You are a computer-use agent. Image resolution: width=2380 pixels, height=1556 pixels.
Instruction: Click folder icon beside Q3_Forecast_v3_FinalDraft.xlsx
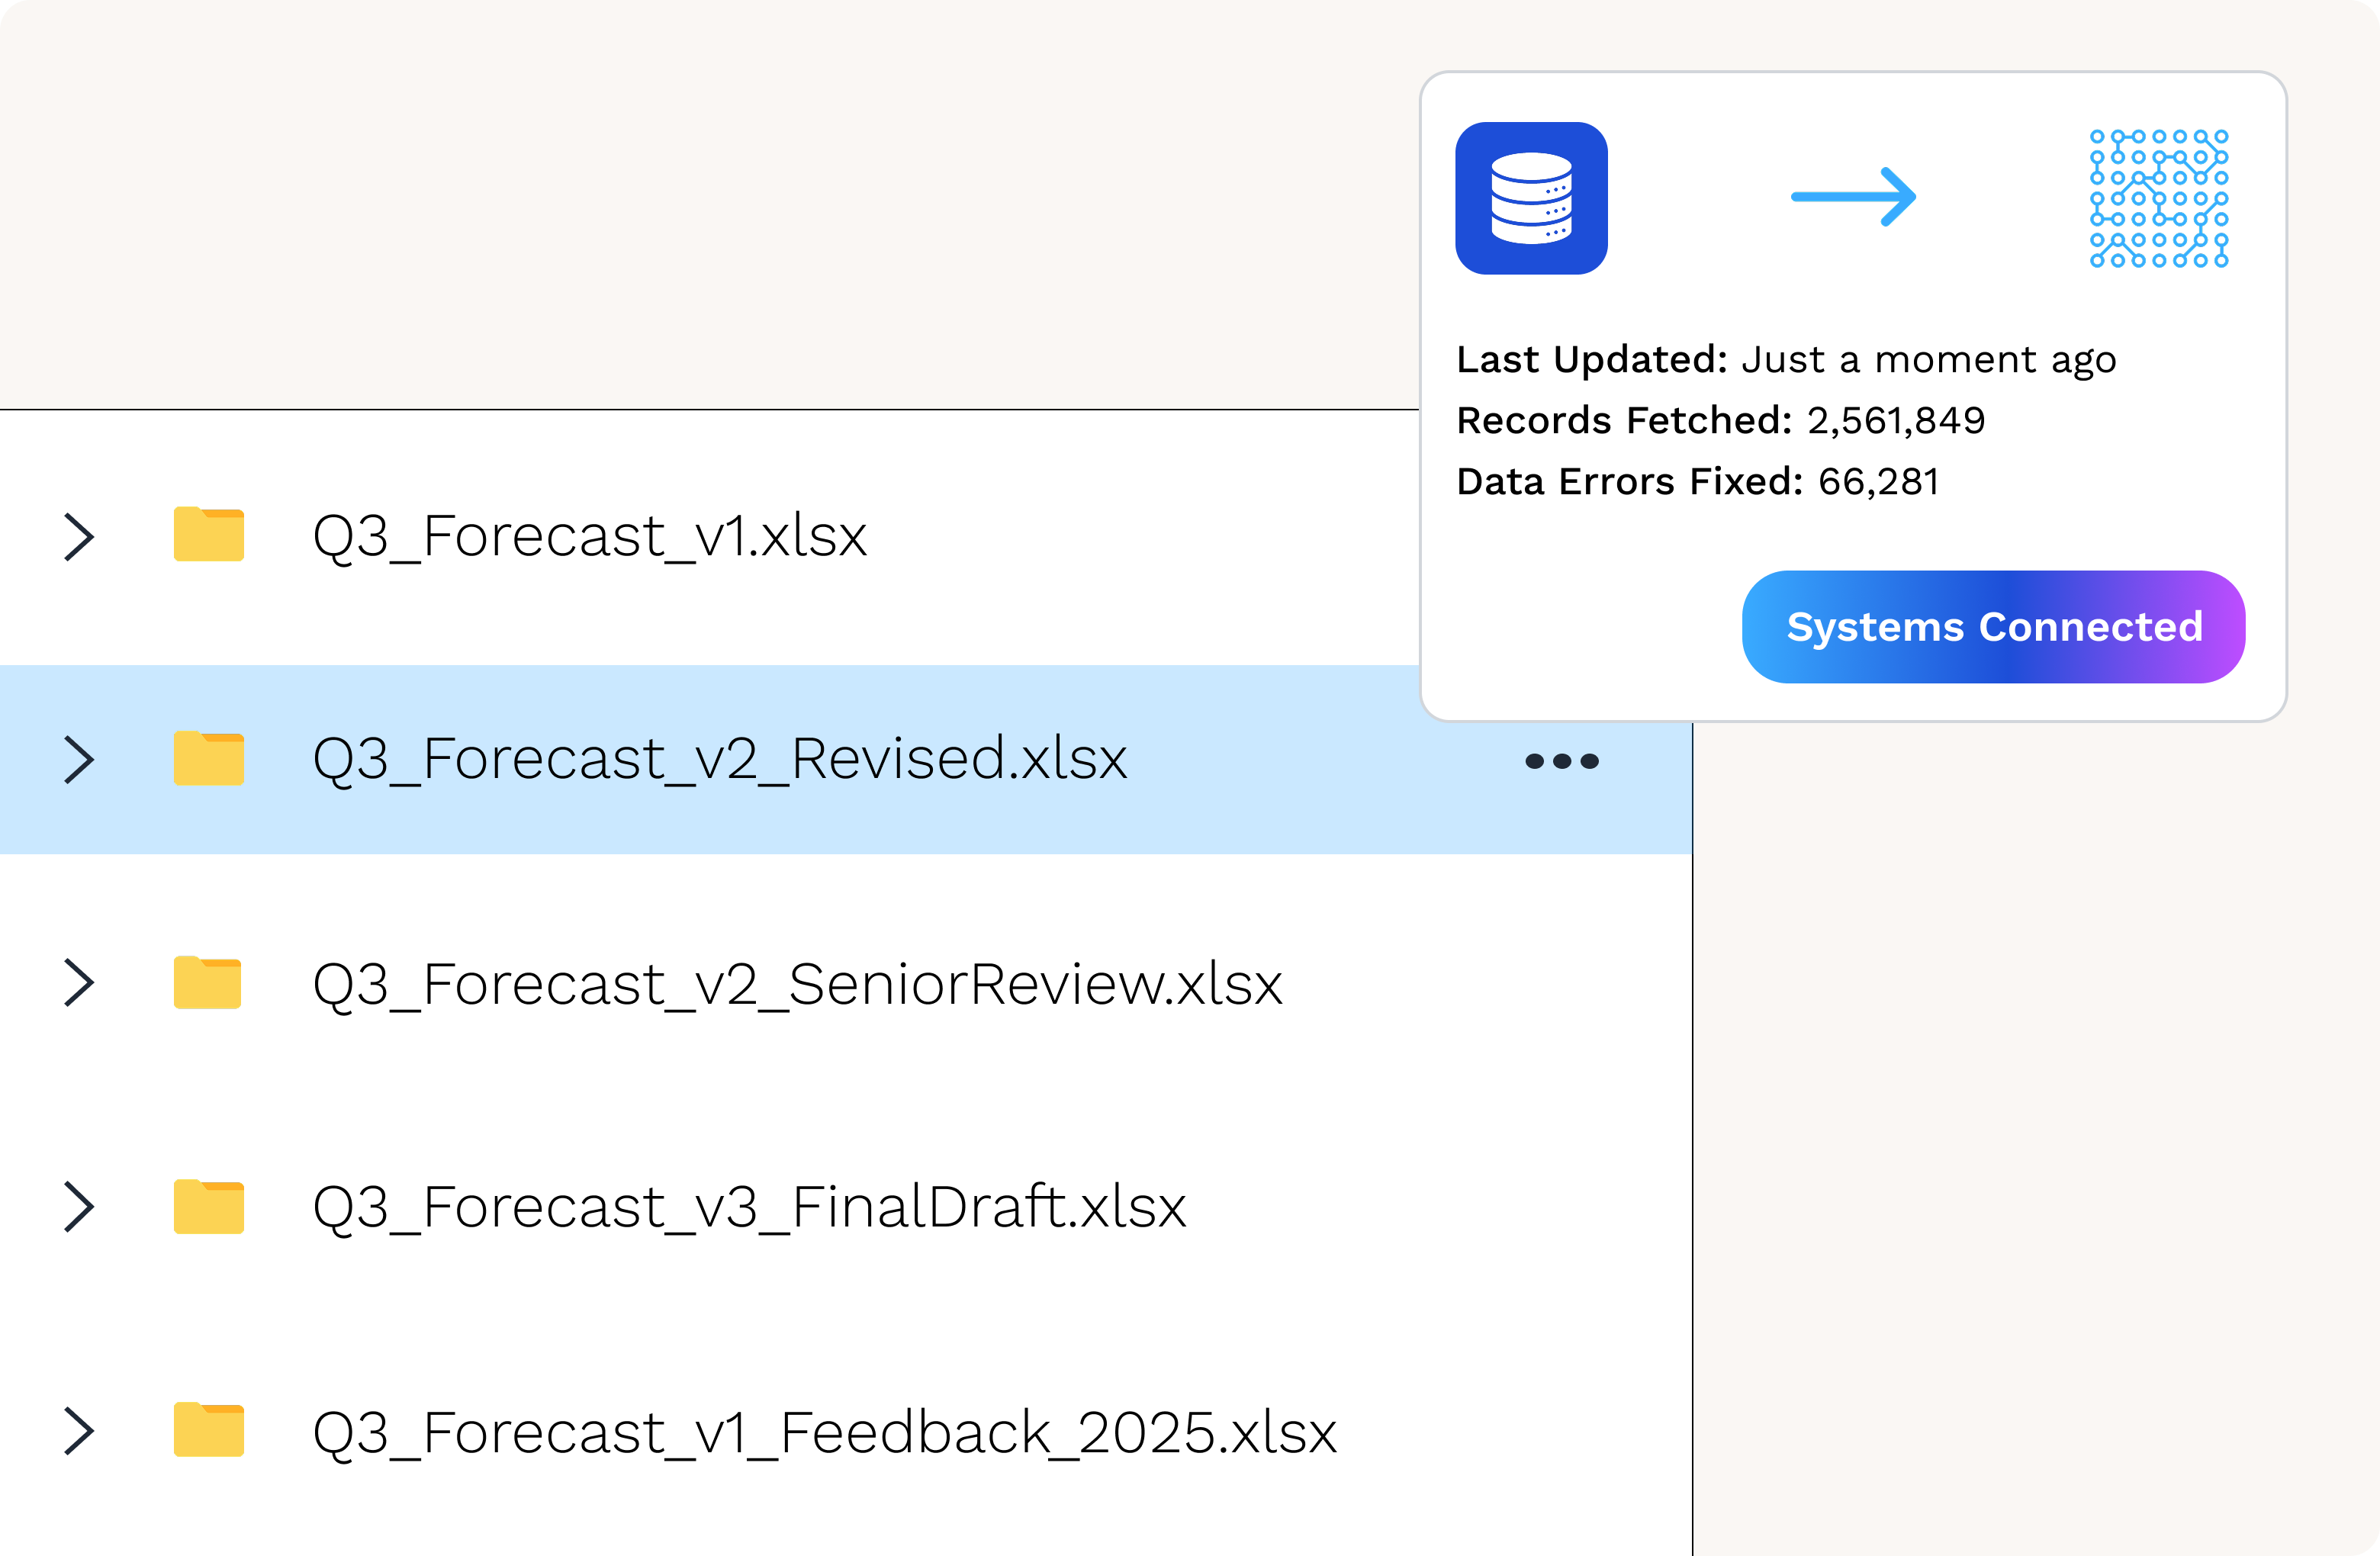coord(208,1206)
